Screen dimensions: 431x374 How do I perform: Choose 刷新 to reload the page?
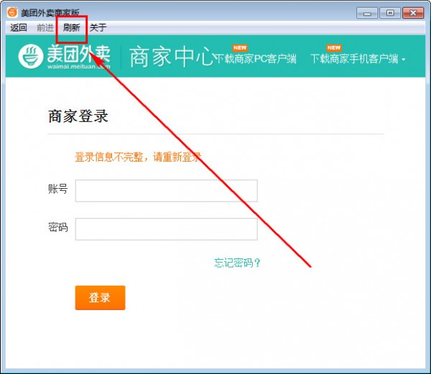pos(72,28)
